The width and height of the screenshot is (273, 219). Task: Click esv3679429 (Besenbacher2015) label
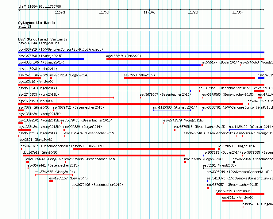pyautogui.click(x=46, y=146)
